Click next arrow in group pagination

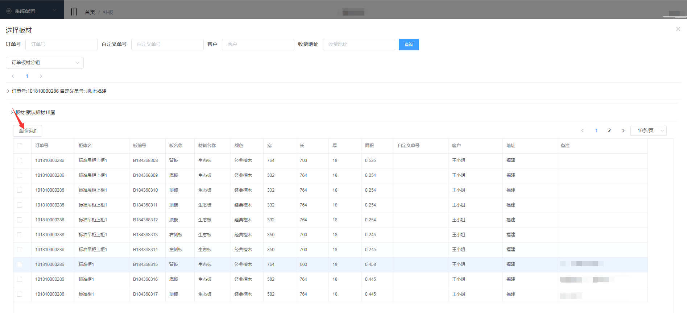point(41,76)
